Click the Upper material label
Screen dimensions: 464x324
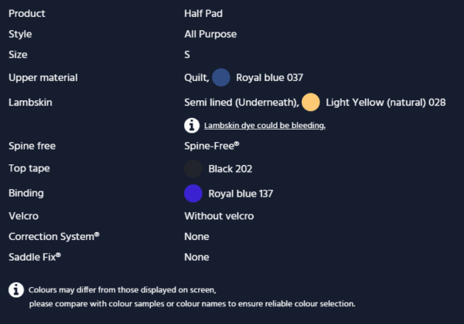pyautogui.click(x=43, y=78)
